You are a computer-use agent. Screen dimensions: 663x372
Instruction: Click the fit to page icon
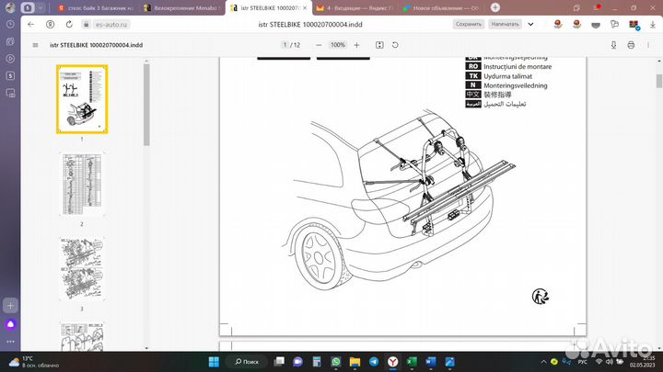(379, 44)
